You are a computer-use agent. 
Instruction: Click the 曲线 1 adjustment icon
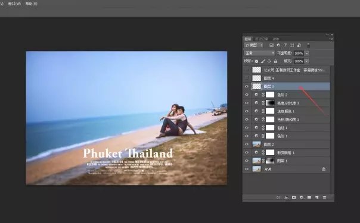pos(256,127)
